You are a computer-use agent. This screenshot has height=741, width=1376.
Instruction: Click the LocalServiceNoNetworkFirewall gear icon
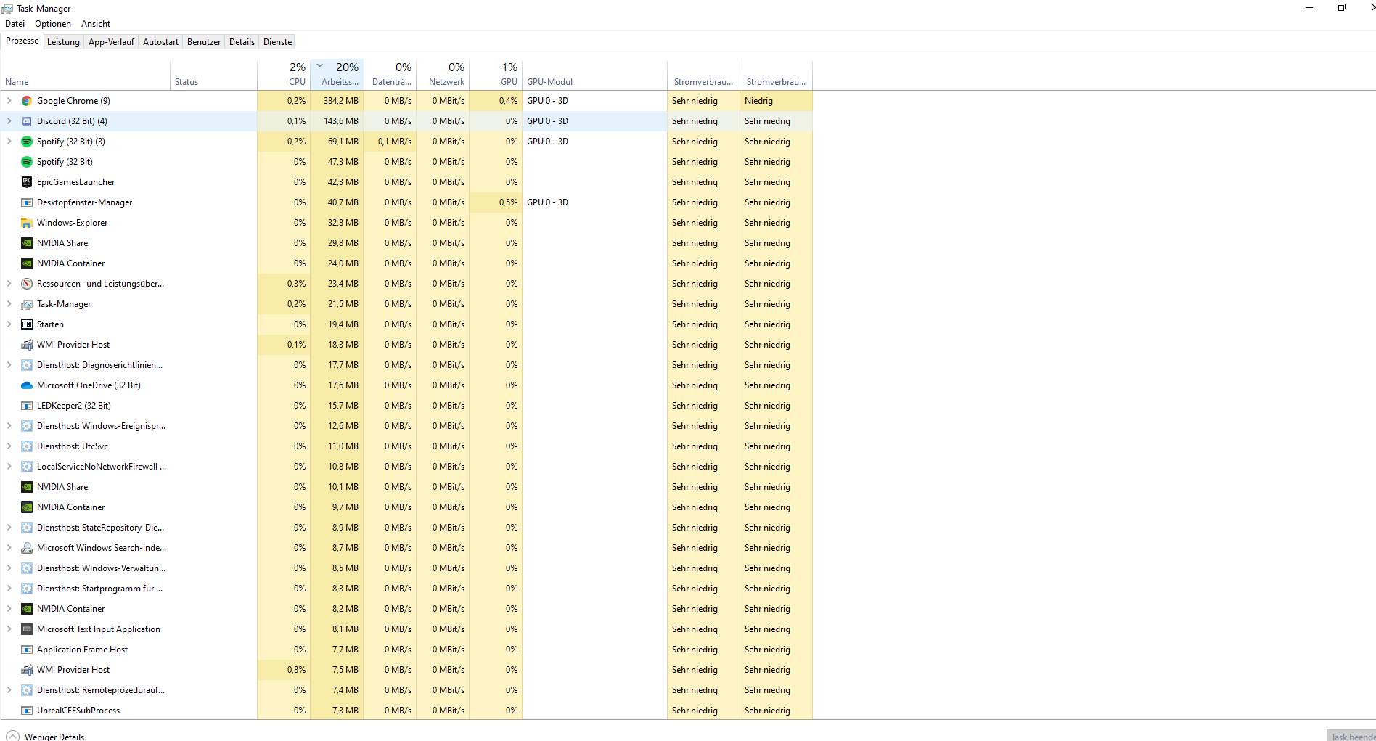click(27, 467)
